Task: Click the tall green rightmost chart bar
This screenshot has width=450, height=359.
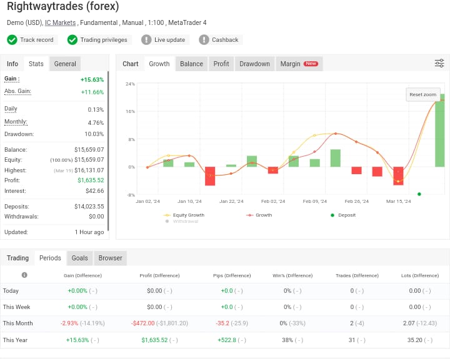Action: 440,131
